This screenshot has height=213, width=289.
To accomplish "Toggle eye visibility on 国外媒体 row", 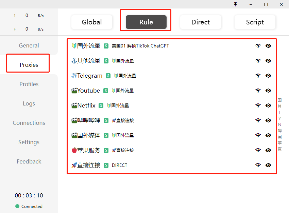I will pyautogui.click(x=268, y=135).
